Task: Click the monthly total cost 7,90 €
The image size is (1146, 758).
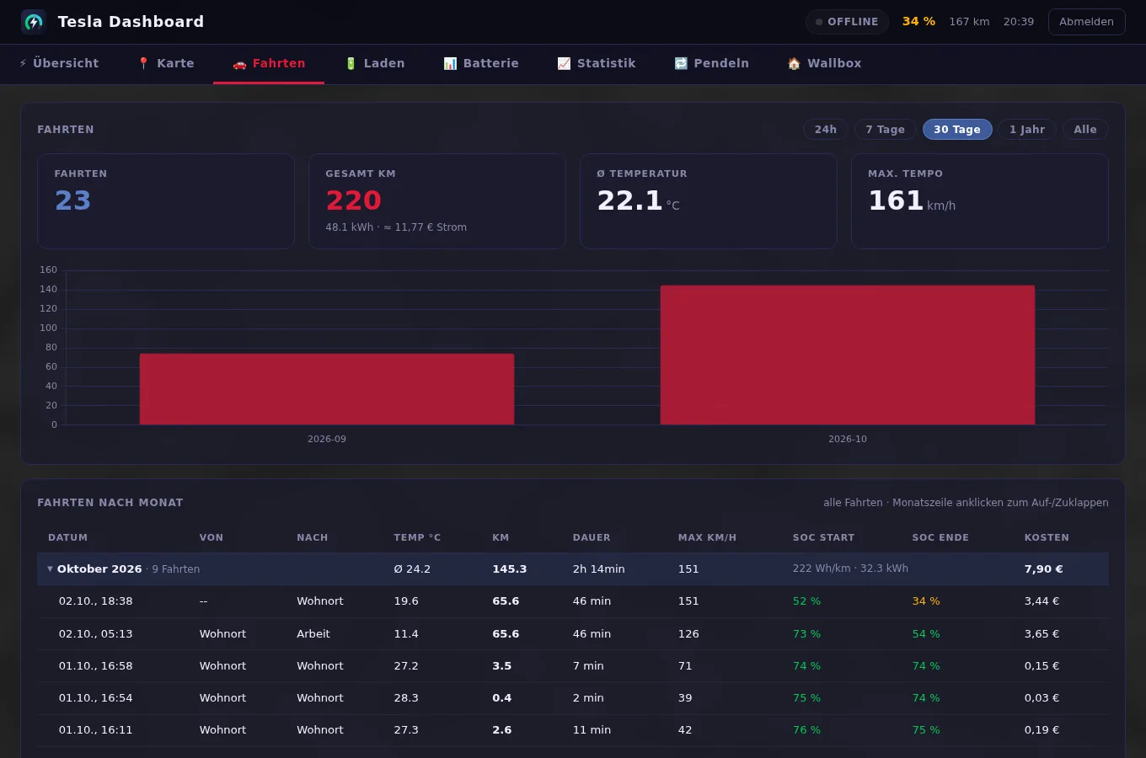Action: pos(1043,569)
